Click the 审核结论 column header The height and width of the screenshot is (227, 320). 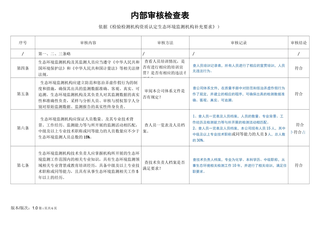tap(298, 43)
